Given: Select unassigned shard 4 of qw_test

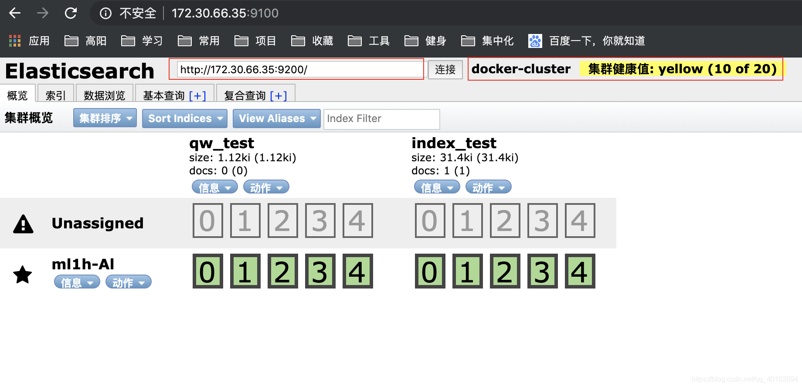Looking at the screenshot, I should pos(358,221).
